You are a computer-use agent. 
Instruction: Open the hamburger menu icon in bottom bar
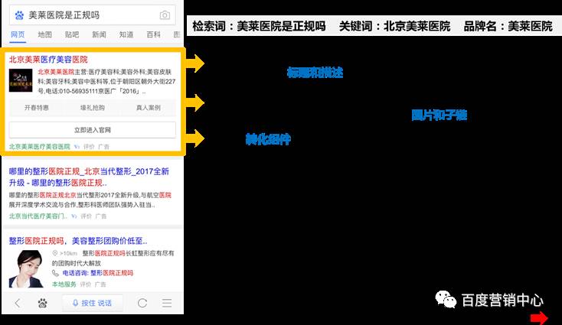tap(167, 303)
